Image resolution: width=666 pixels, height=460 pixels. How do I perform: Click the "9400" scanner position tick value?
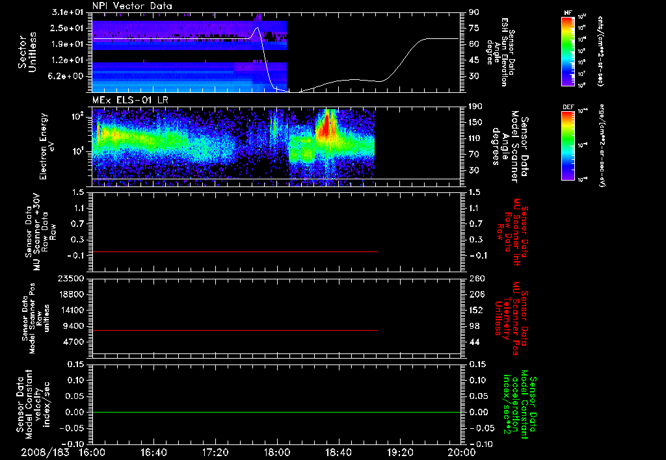(x=73, y=326)
